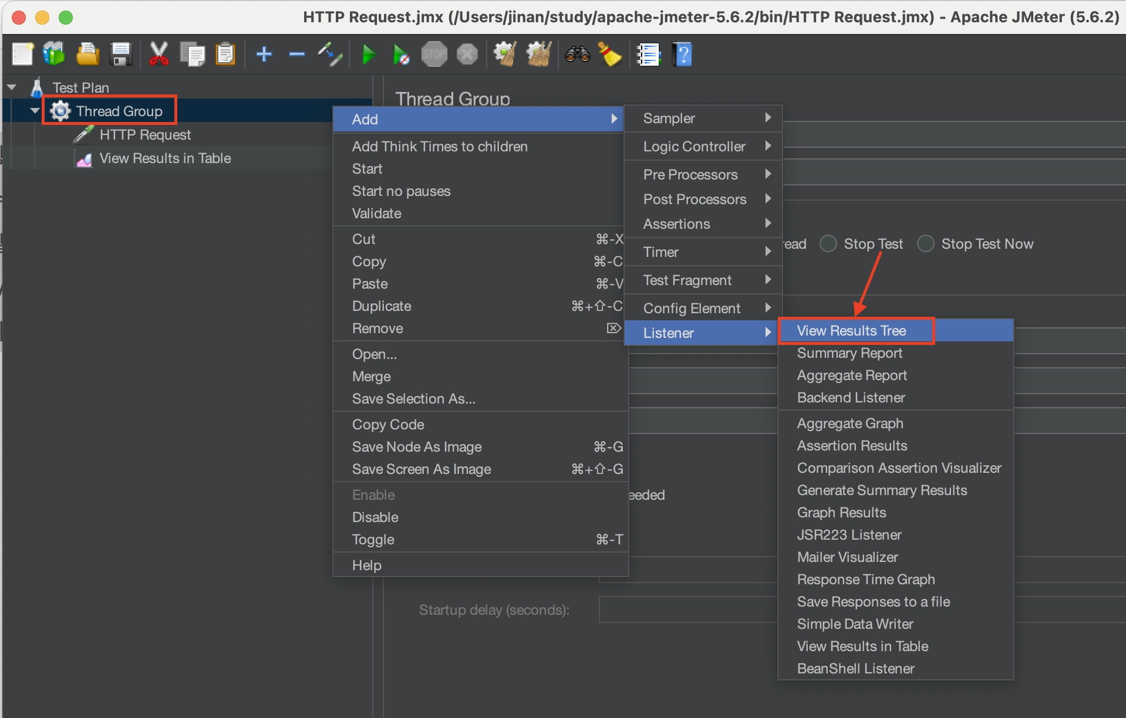The image size is (1126, 718).
Task: Click the Thread Group gear icon
Action: point(60,111)
